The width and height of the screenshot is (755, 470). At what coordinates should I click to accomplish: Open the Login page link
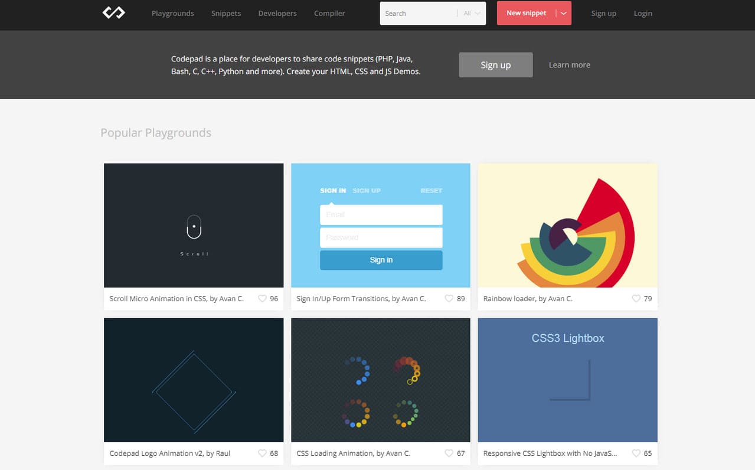[x=643, y=13]
